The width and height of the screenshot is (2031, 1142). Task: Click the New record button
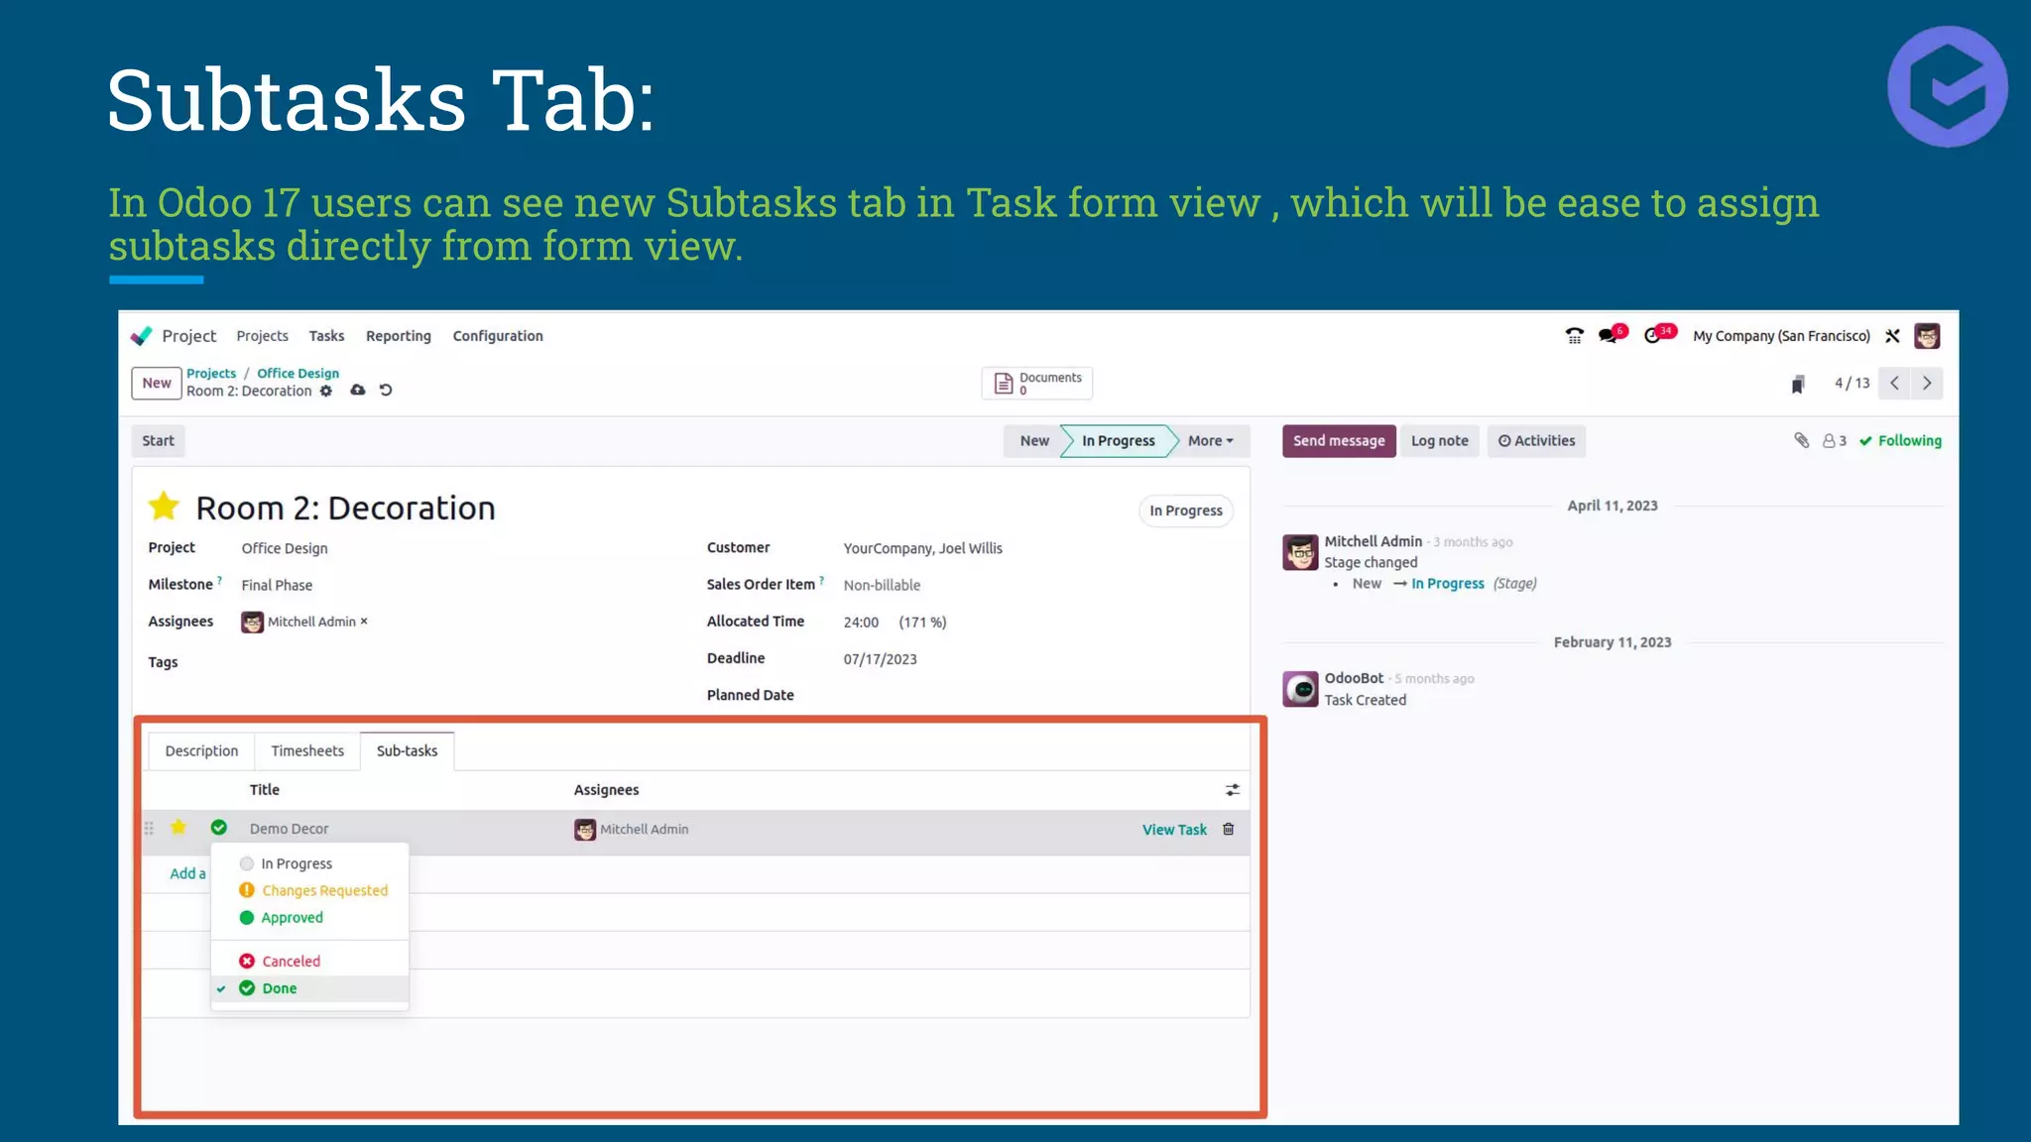pyautogui.click(x=157, y=383)
